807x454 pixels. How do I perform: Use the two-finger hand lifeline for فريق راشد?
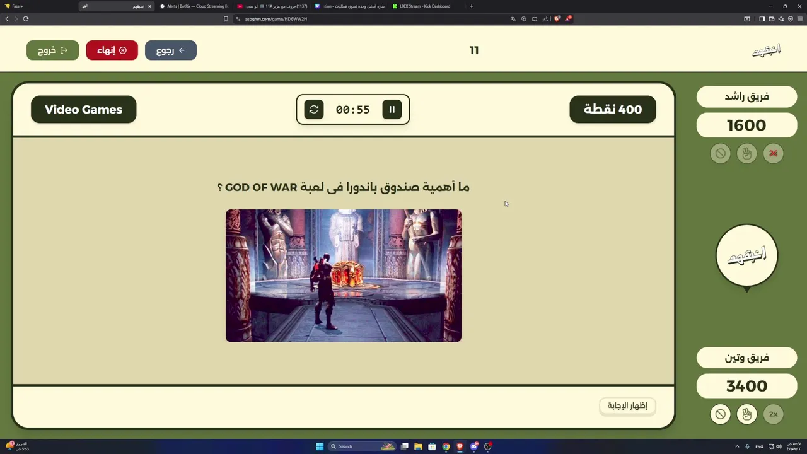tap(747, 153)
